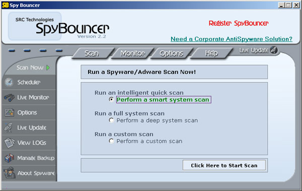Screen dimensions: 302x191
Task: Switch to the Monitor tab
Action: (132, 53)
